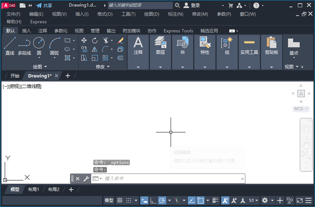Select the Line (直线) draw tool
Viewport: 315px width, 207px height.
point(9,46)
